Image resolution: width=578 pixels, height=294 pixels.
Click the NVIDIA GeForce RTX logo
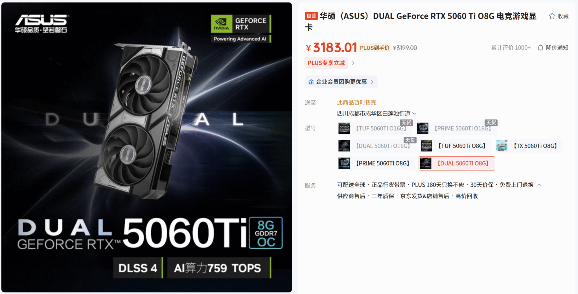coord(240,24)
